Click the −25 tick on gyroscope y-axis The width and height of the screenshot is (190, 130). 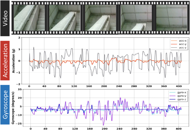click(x=19, y=124)
